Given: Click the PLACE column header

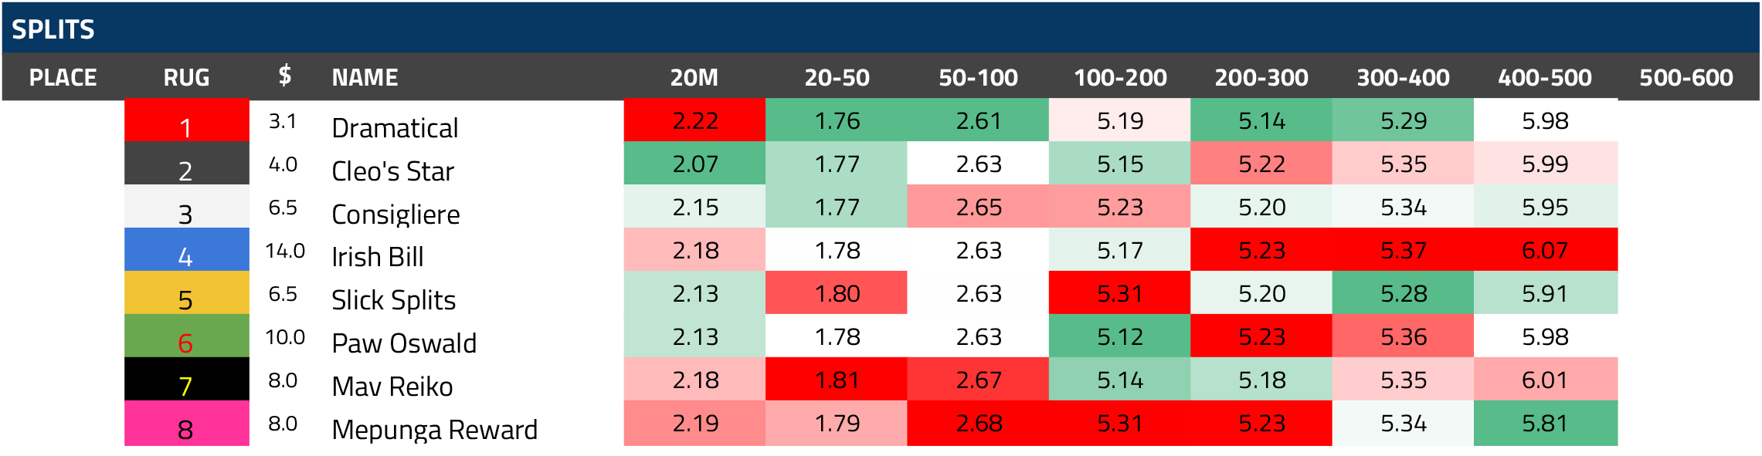Looking at the screenshot, I should [63, 77].
